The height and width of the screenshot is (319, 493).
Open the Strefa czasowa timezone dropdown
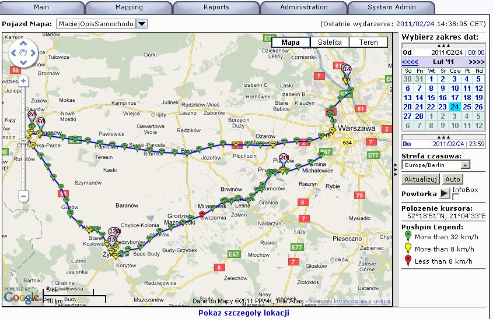click(436, 165)
